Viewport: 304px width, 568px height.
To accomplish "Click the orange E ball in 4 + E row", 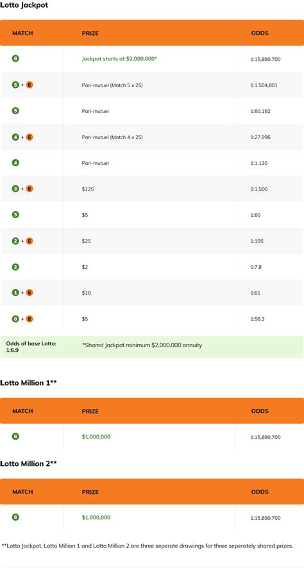I will click(x=30, y=137).
